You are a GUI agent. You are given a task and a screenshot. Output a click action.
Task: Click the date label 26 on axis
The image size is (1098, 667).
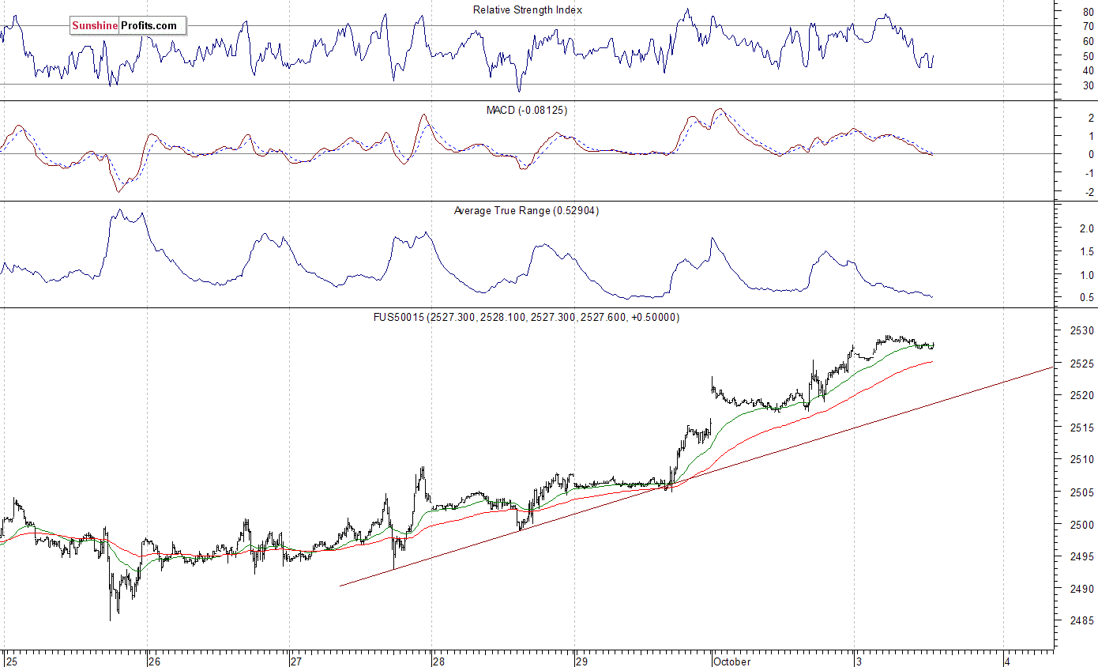pyautogui.click(x=155, y=661)
